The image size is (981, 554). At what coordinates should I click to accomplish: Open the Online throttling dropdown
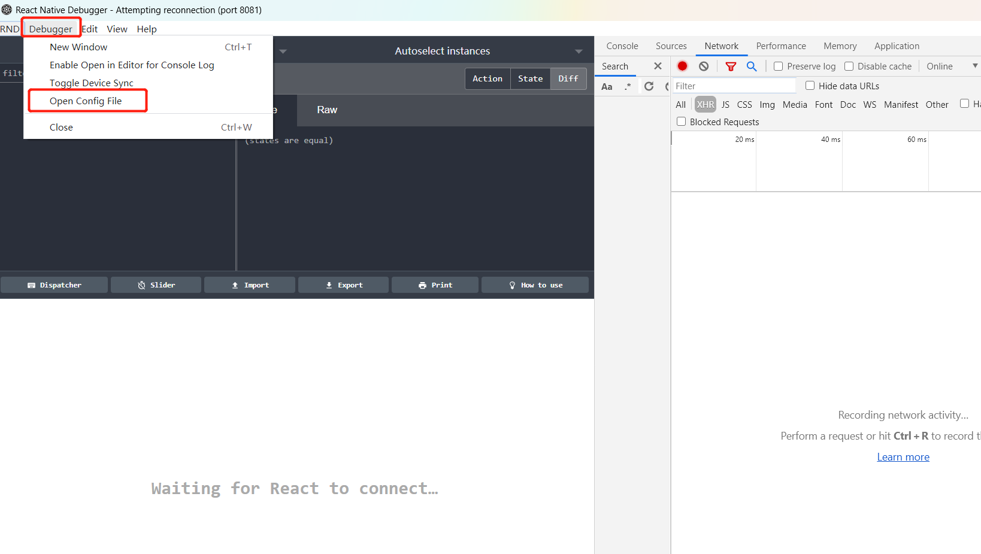click(951, 66)
